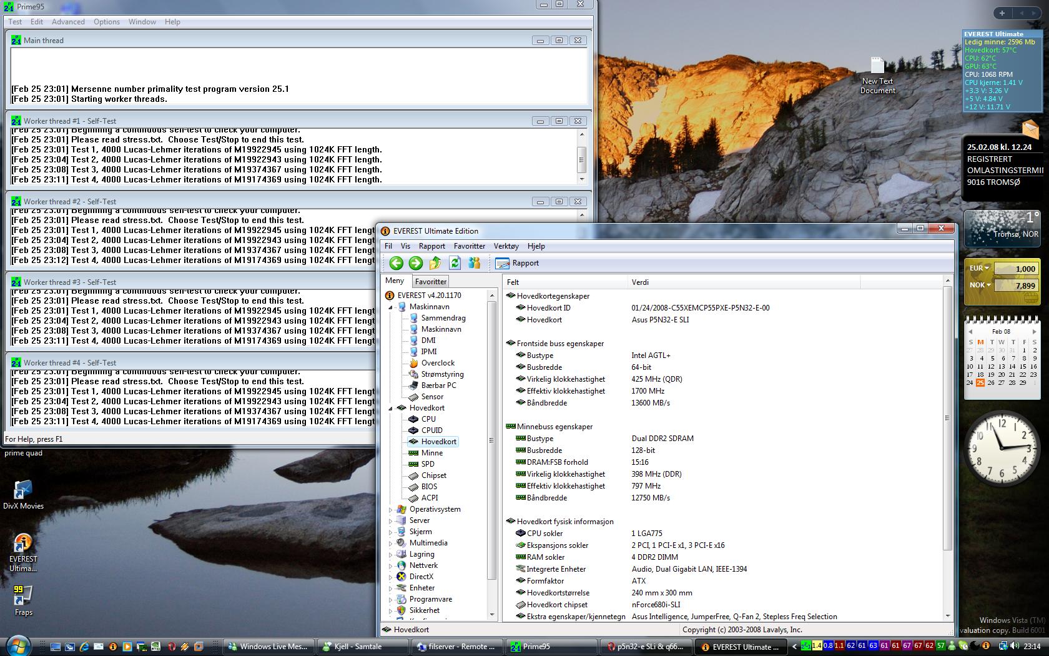Viewport: 1049px width, 656px height.
Task: Collapse the Hovedkort tree node
Action: (x=391, y=409)
